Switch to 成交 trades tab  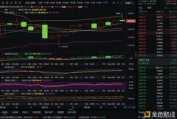pos(149,8)
